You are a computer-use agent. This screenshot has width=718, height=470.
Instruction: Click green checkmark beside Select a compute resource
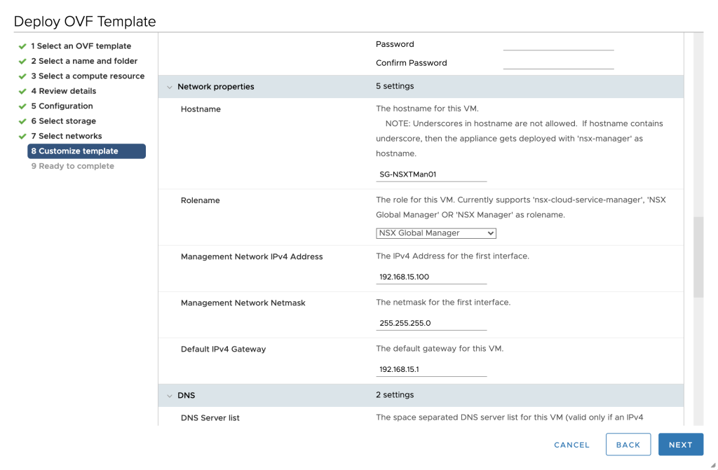pos(22,76)
